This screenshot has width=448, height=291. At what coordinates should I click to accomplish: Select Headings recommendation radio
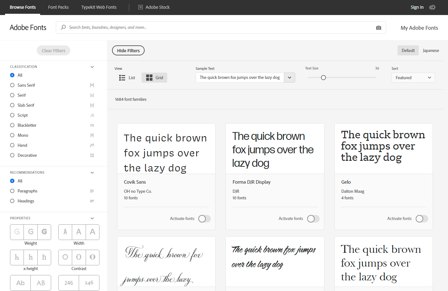pyautogui.click(x=12, y=201)
